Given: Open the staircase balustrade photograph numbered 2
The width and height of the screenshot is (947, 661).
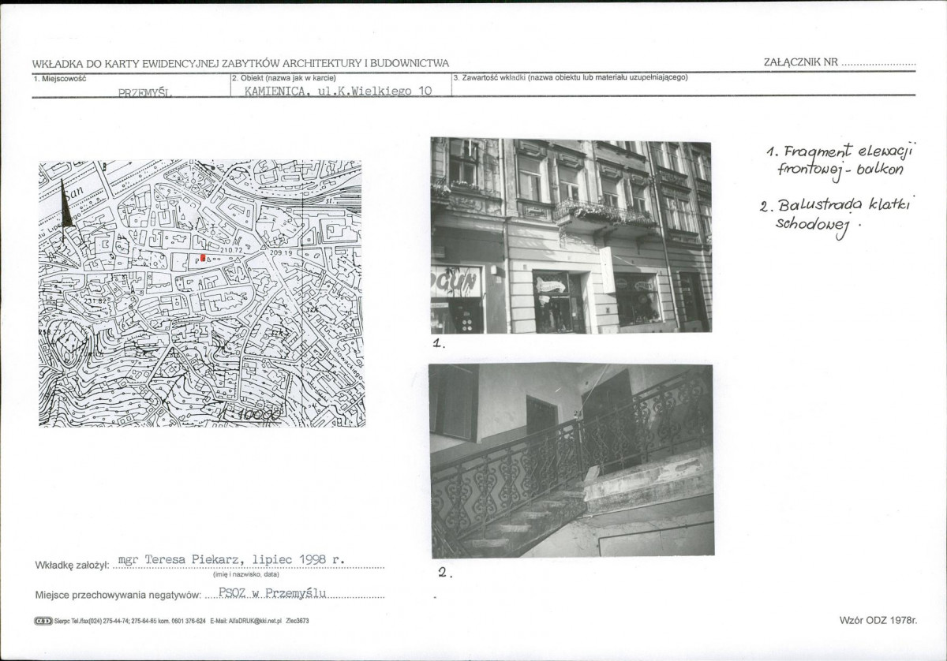Looking at the screenshot, I should click(x=571, y=461).
